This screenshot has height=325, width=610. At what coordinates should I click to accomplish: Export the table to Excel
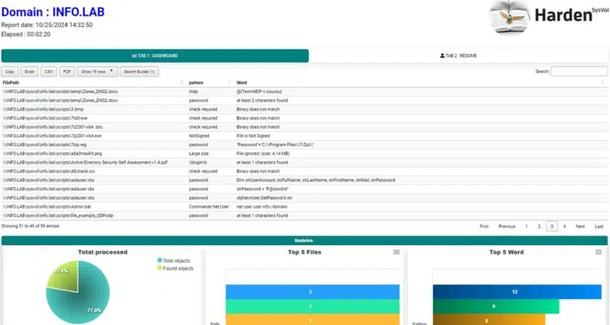click(30, 72)
